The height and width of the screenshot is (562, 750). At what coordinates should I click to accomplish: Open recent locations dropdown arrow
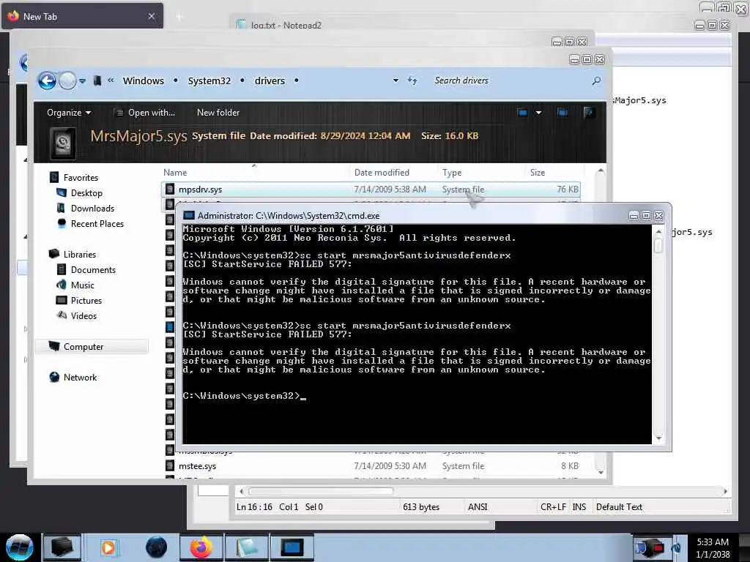(82, 81)
